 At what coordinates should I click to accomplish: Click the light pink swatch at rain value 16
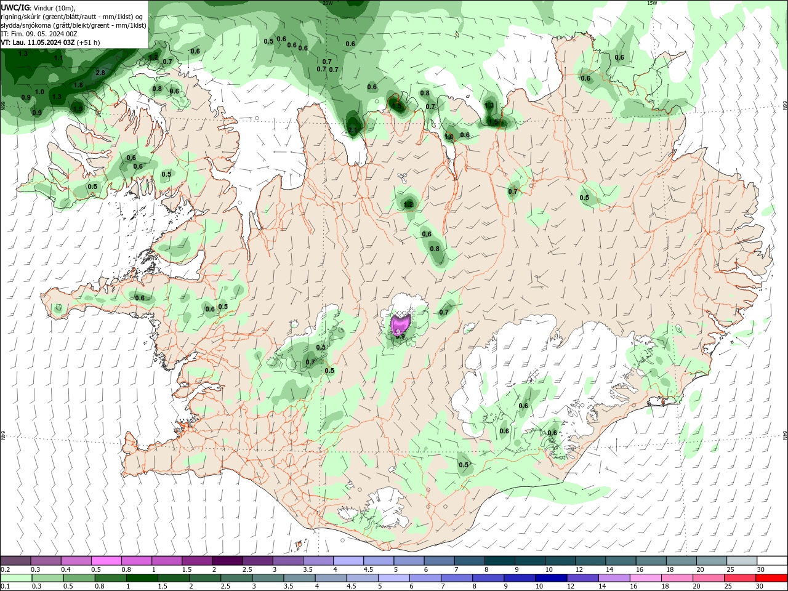pos(646,578)
